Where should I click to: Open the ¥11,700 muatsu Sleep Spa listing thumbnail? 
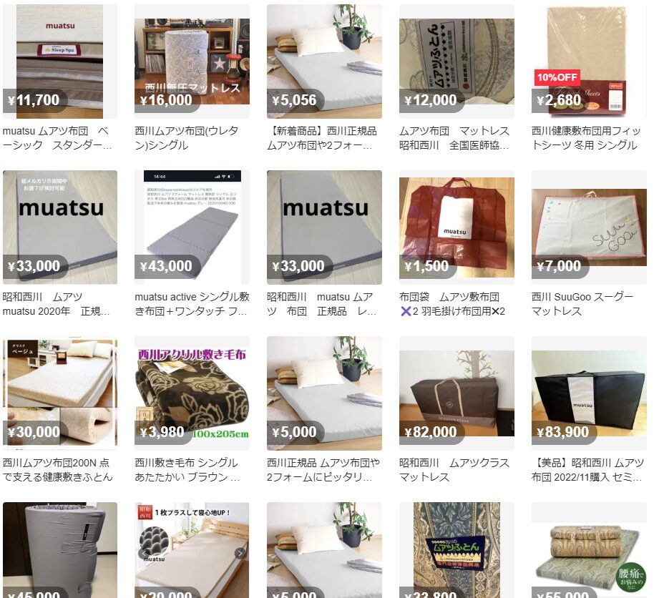(60, 62)
